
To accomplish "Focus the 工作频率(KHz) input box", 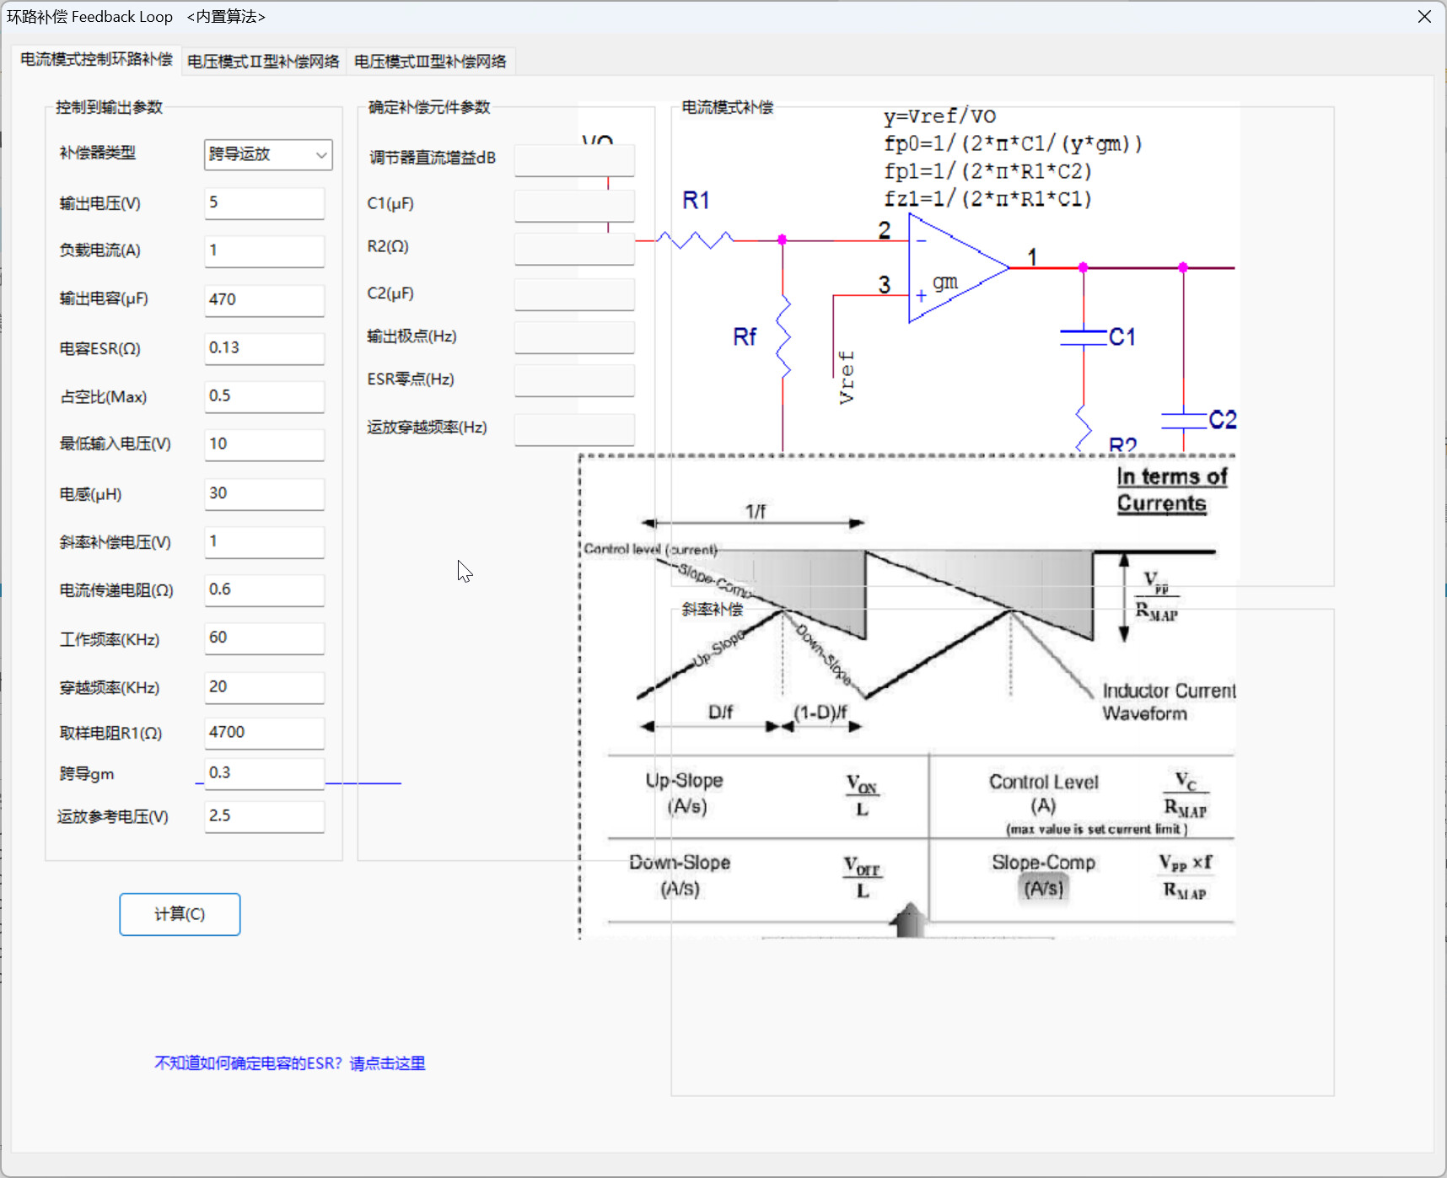I will click(x=264, y=637).
